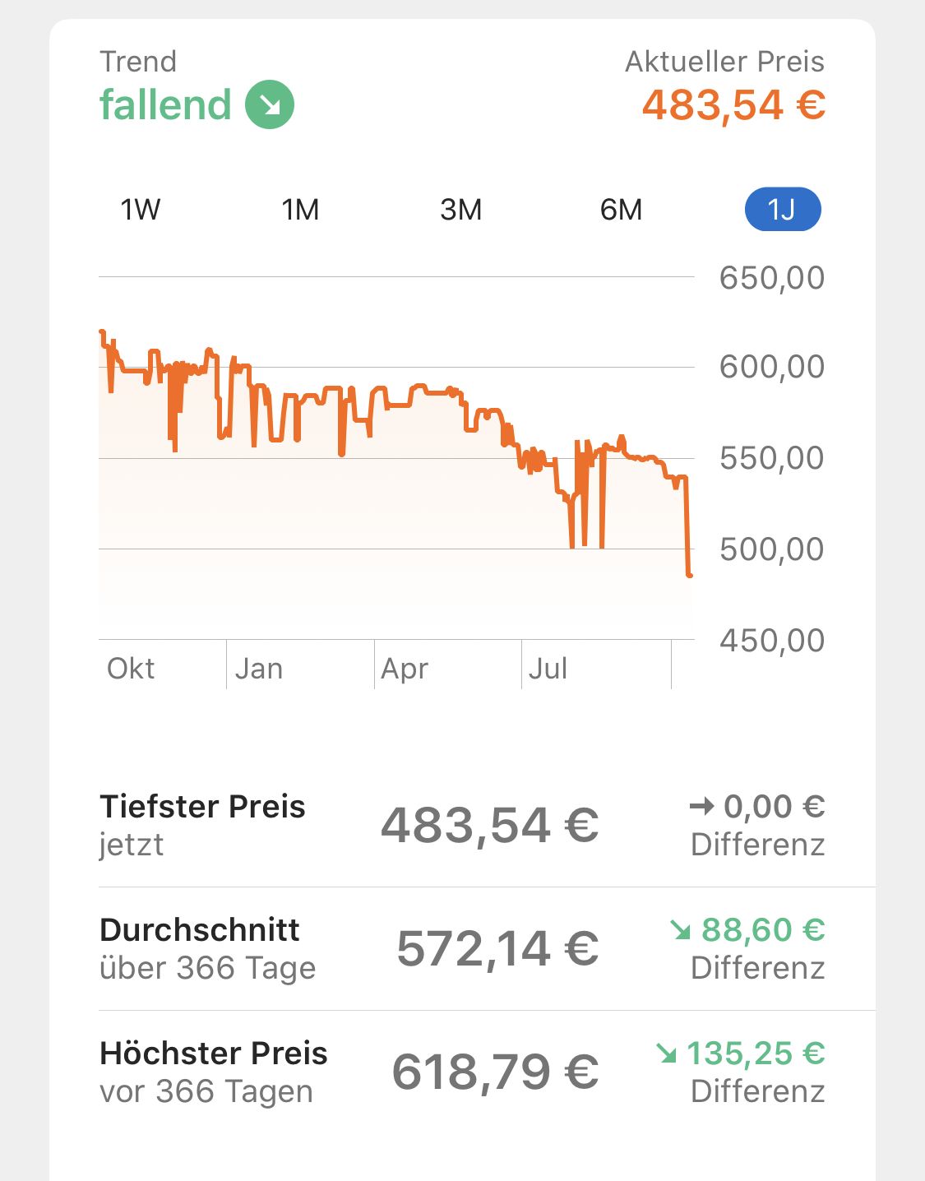Click the 'Aktueller Preis' heading
Screen dimensions: 925x1181
724,62
